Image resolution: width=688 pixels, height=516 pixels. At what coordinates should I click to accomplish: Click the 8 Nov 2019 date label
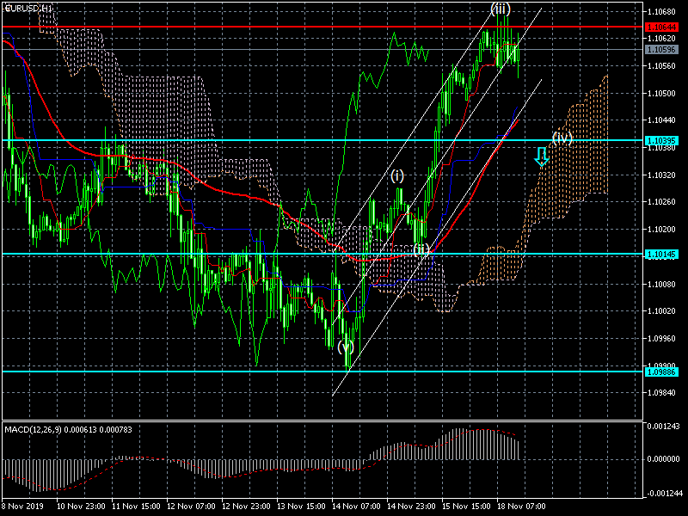click(x=23, y=507)
